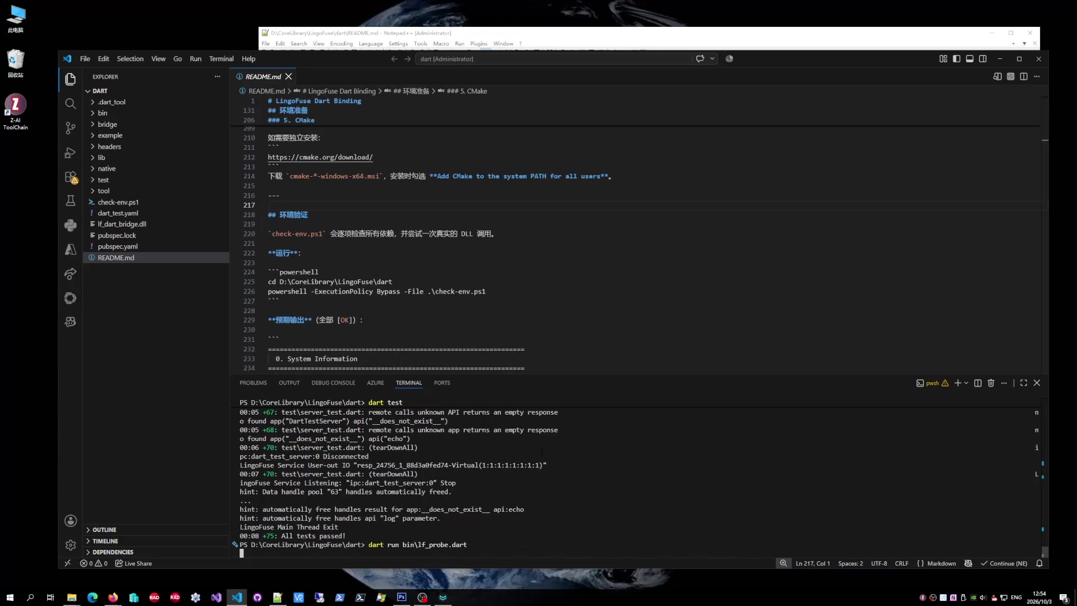Image resolution: width=1077 pixels, height=606 pixels.
Task: Click the command center search field
Action: click(x=554, y=59)
